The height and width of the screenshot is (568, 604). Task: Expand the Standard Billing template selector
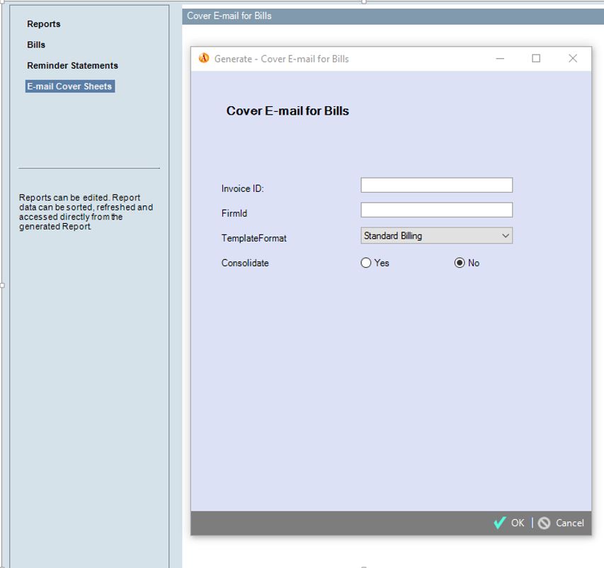(x=436, y=234)
